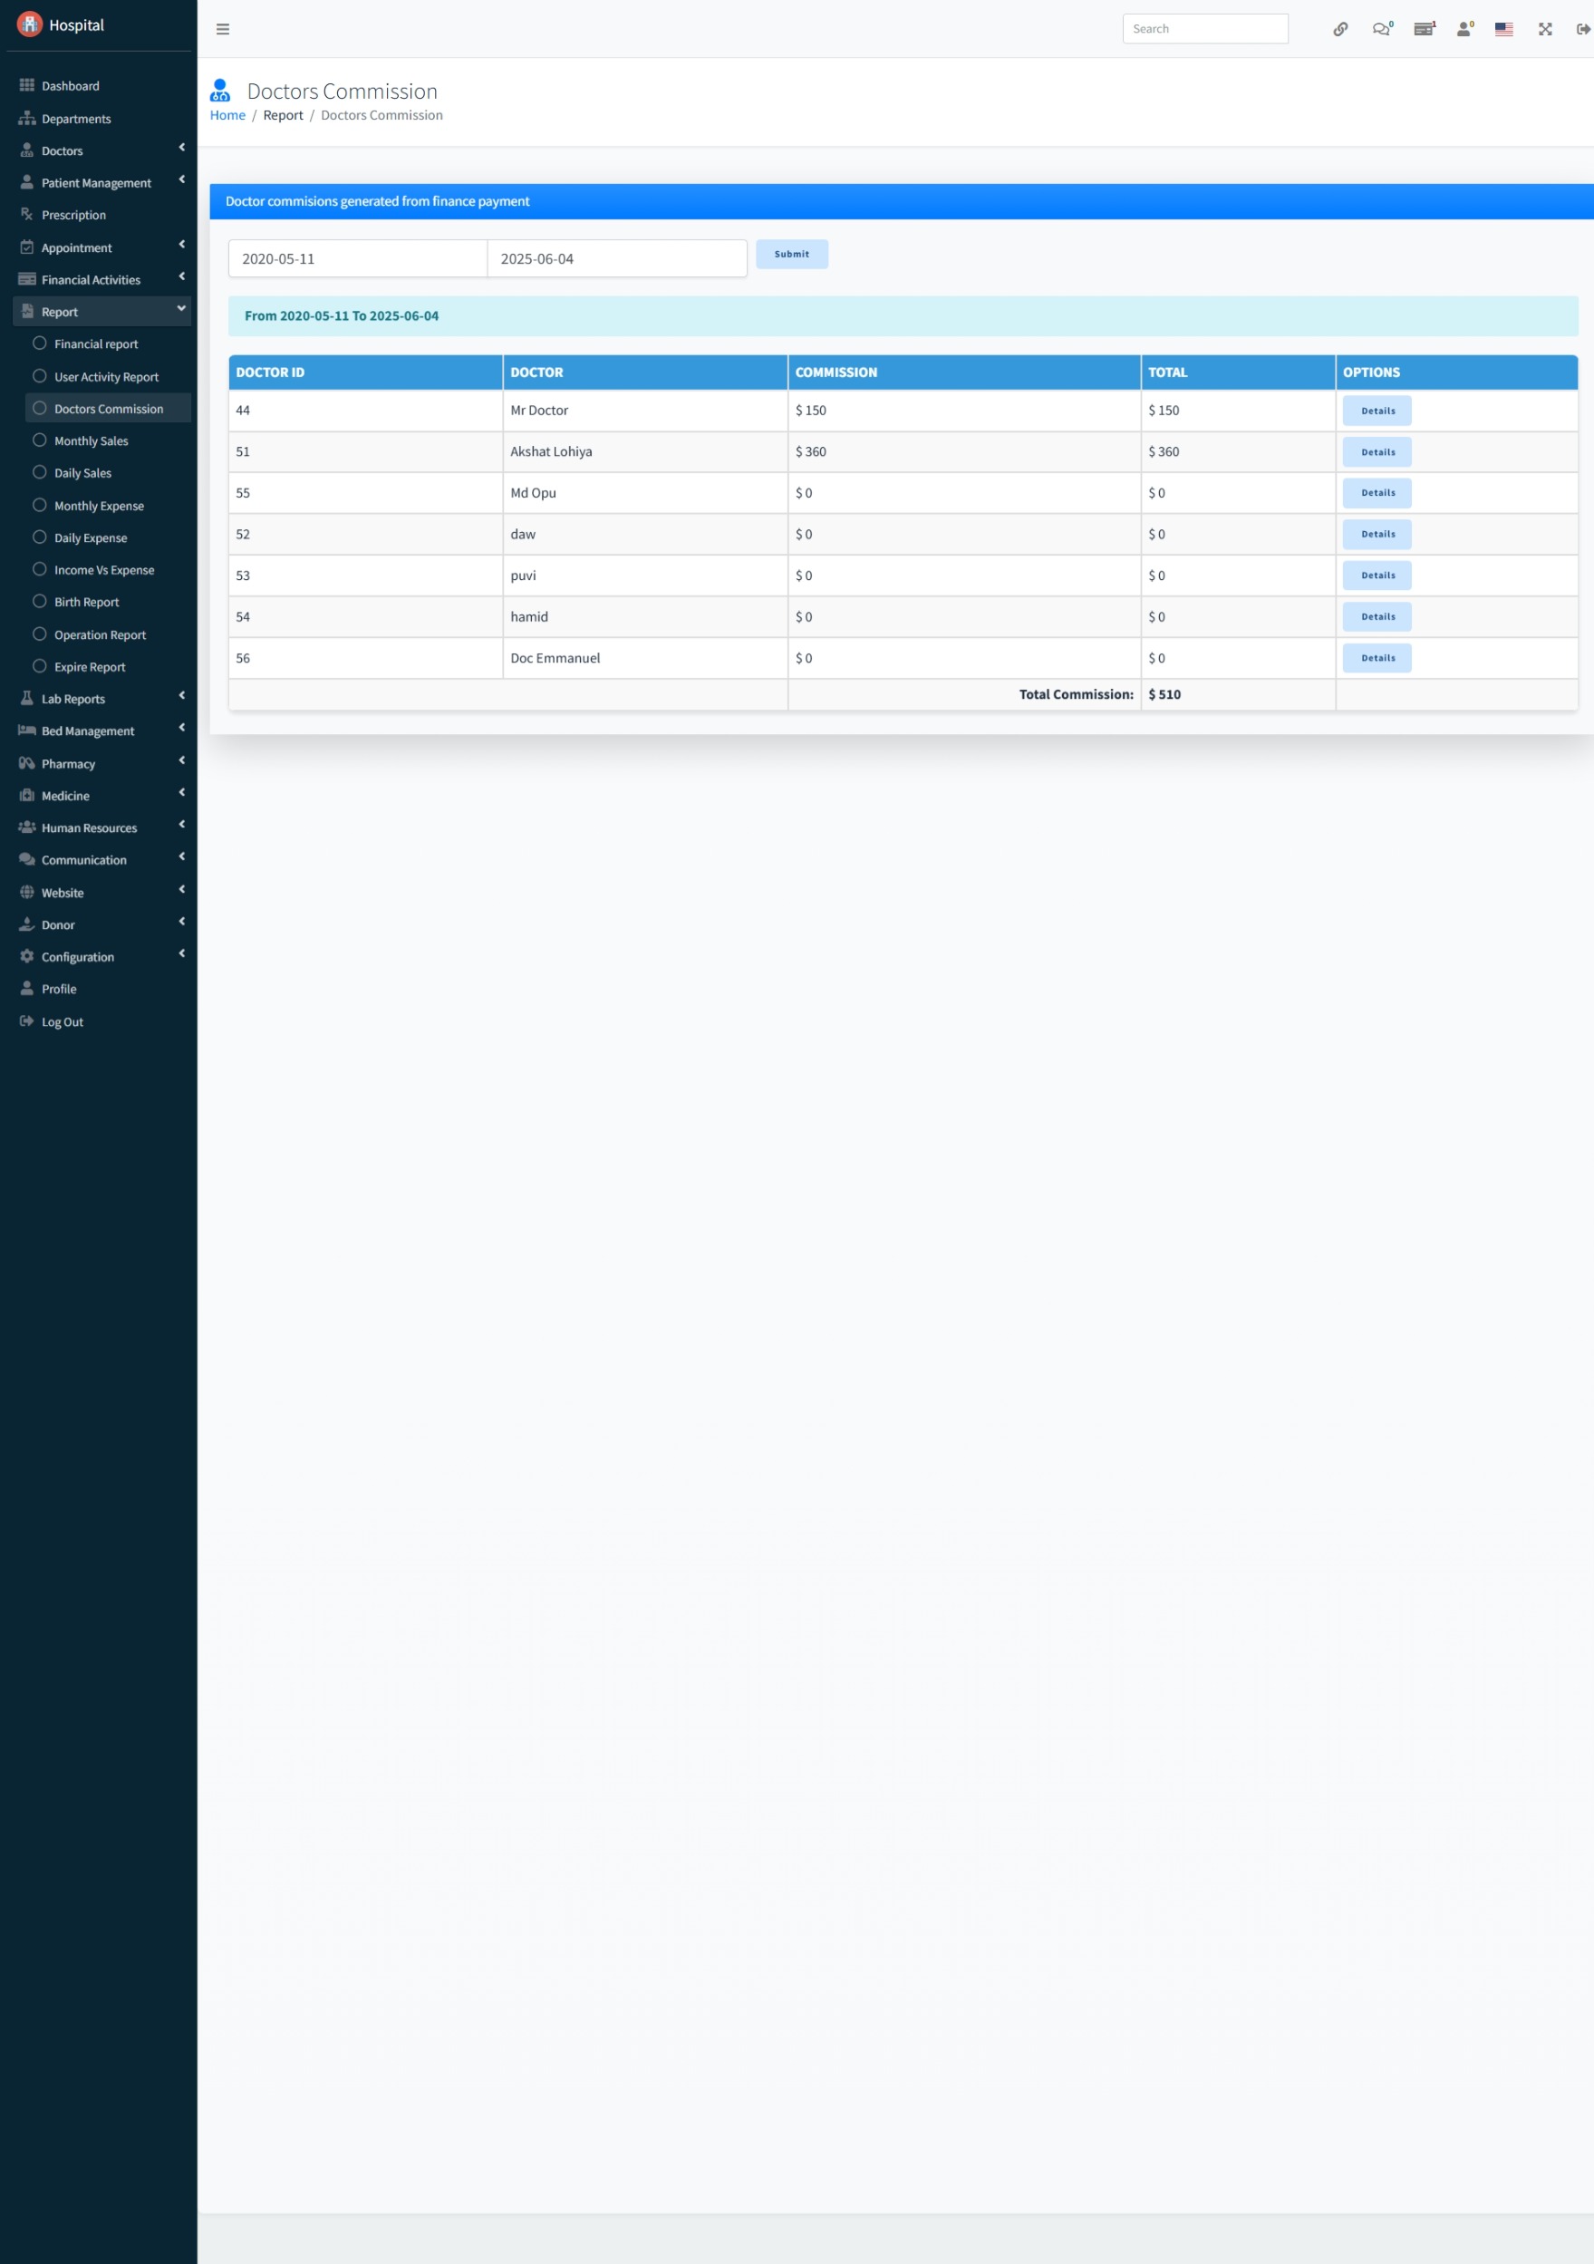
Task: Click the Human Resources people icon
Action: point(26,827)
